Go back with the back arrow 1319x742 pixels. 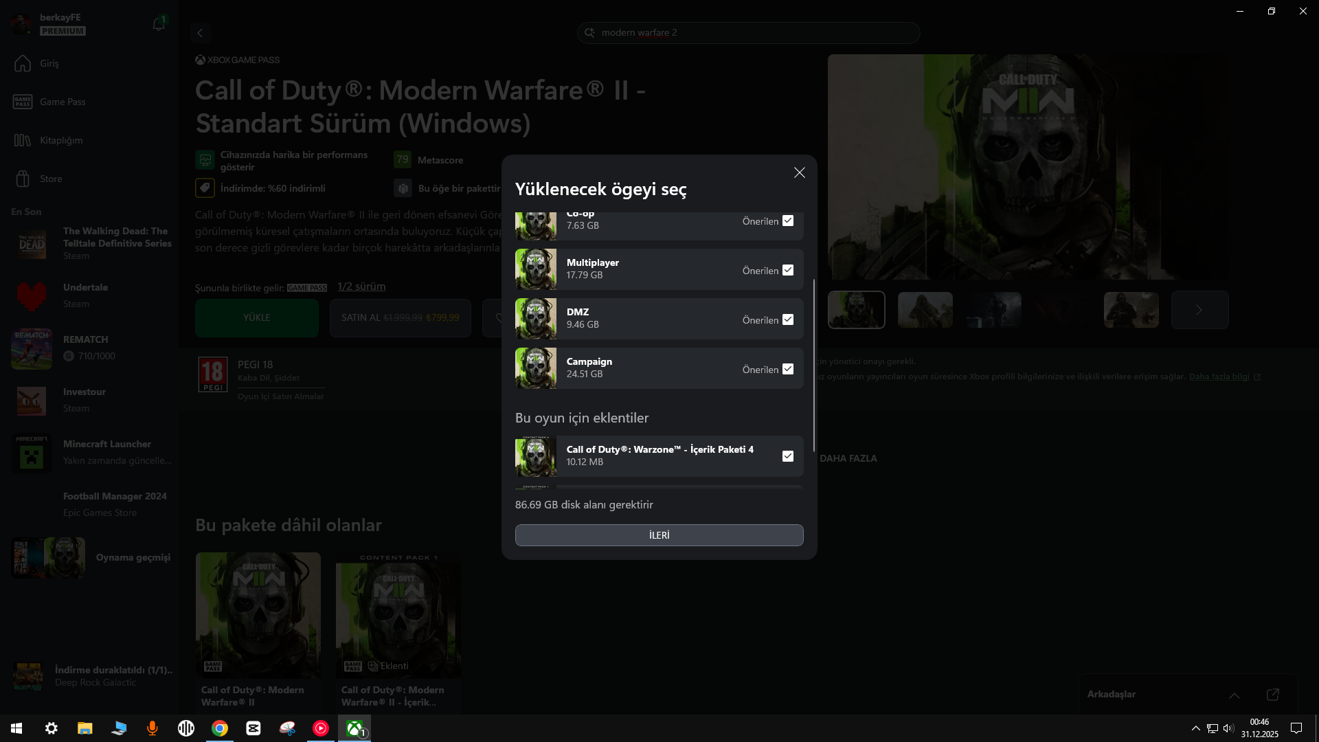(x=200, y=32)
